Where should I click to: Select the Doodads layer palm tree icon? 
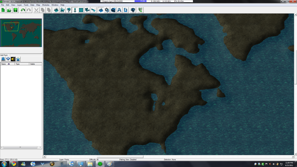[69, 10]
